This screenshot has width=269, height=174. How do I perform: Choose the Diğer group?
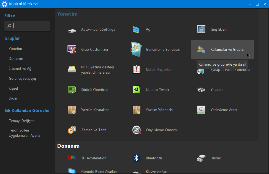[13, 98]
